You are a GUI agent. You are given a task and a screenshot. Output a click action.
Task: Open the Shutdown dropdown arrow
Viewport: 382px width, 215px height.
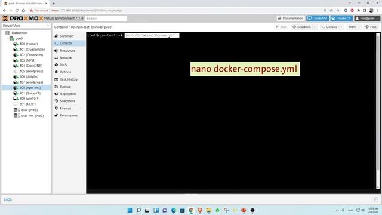tap(315, 27)
